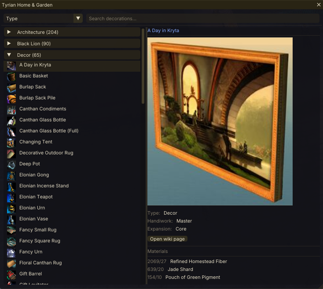Select Elonian Gong entry
This screenshot has width=323, height=289.
[72, 176]
